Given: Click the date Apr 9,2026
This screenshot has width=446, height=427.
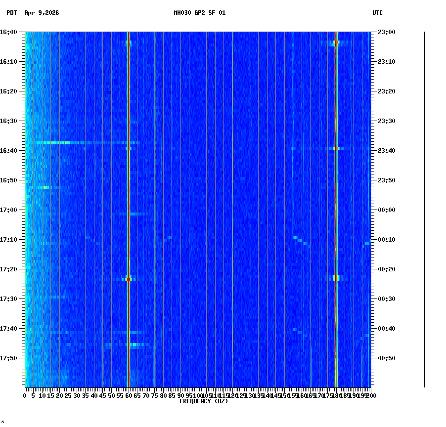Looking at the screenshot, I should 42,14.
